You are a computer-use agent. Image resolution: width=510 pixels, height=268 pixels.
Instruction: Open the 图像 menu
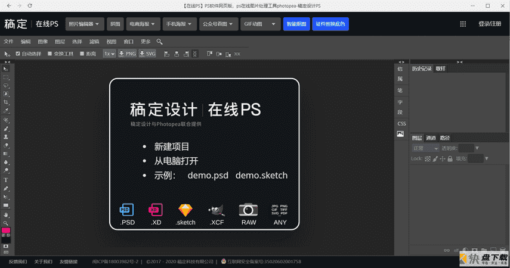pos(42,42)
